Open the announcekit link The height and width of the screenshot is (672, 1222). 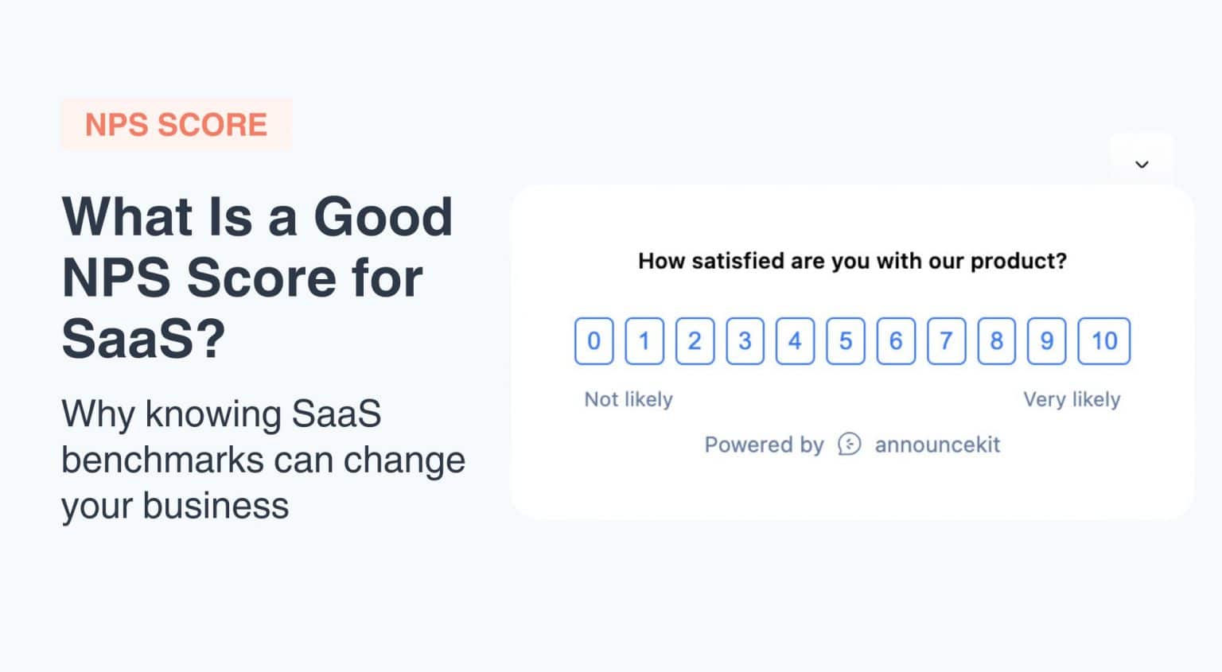point(937,445)
